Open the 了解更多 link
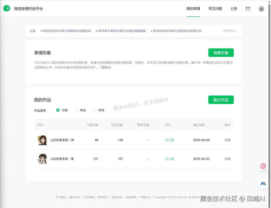Viewport: 271px width, 208px height. click(105, 67)
